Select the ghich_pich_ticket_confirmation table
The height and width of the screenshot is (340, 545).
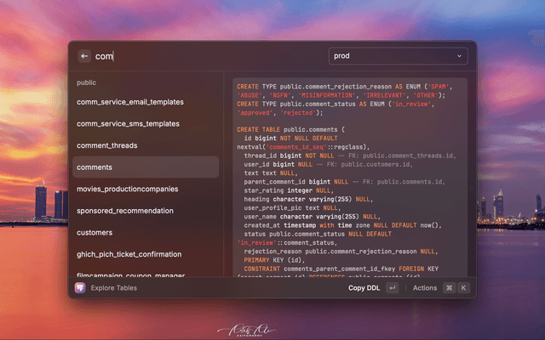(129, 254)
